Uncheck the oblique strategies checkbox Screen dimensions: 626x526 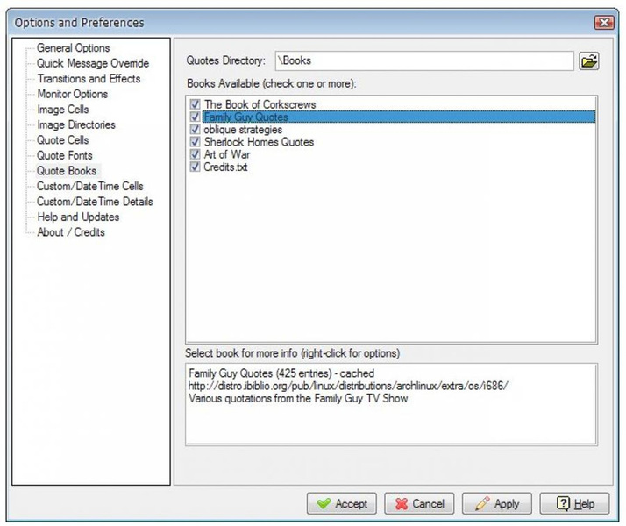tap(195, 129)
